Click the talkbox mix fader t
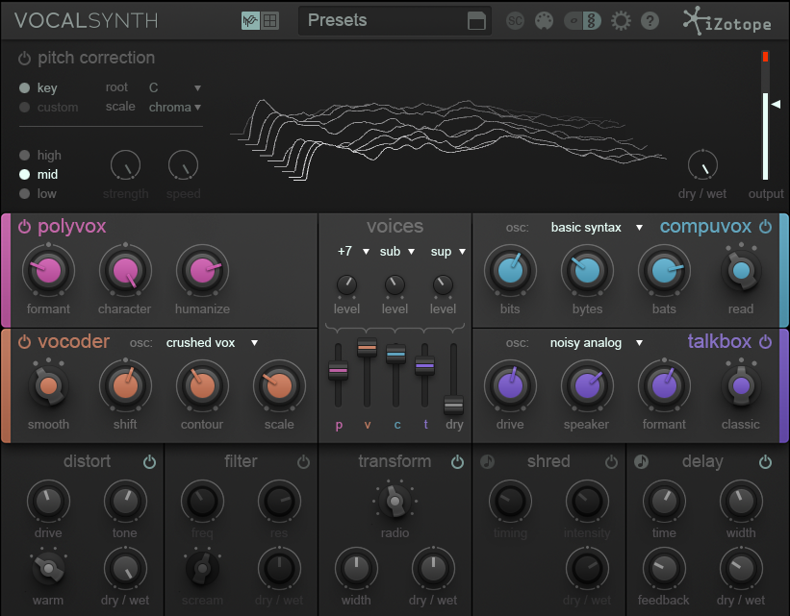The height and width of the screenshot is (616, 790). click(424, 365)
